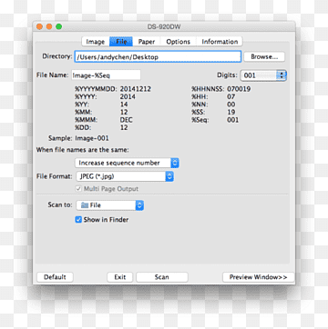This screenshot has height=329, width=328.
Task: Click the 20141212 date value
Action: click(x=136, y=89)
